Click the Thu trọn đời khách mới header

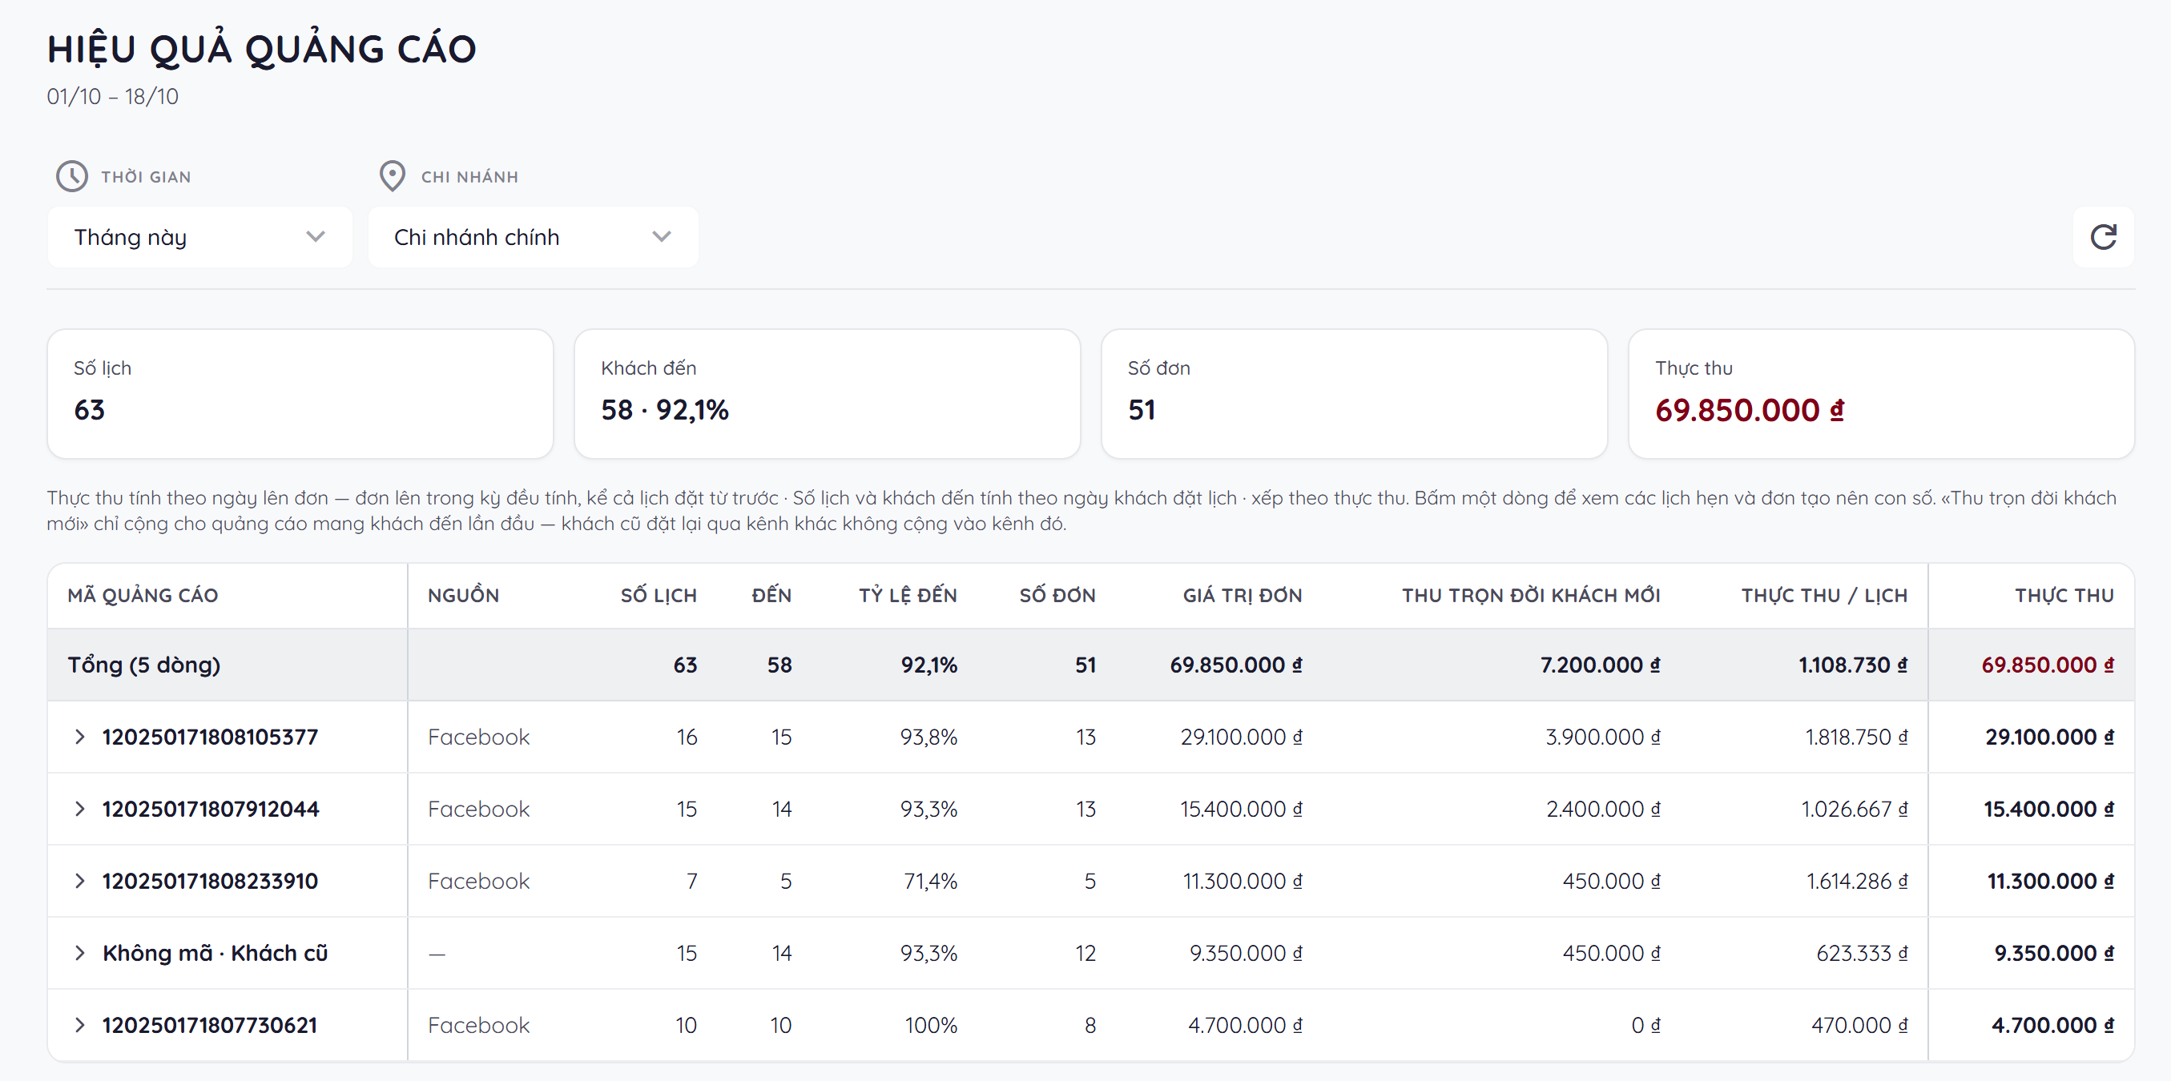(x=1530, y=595)
